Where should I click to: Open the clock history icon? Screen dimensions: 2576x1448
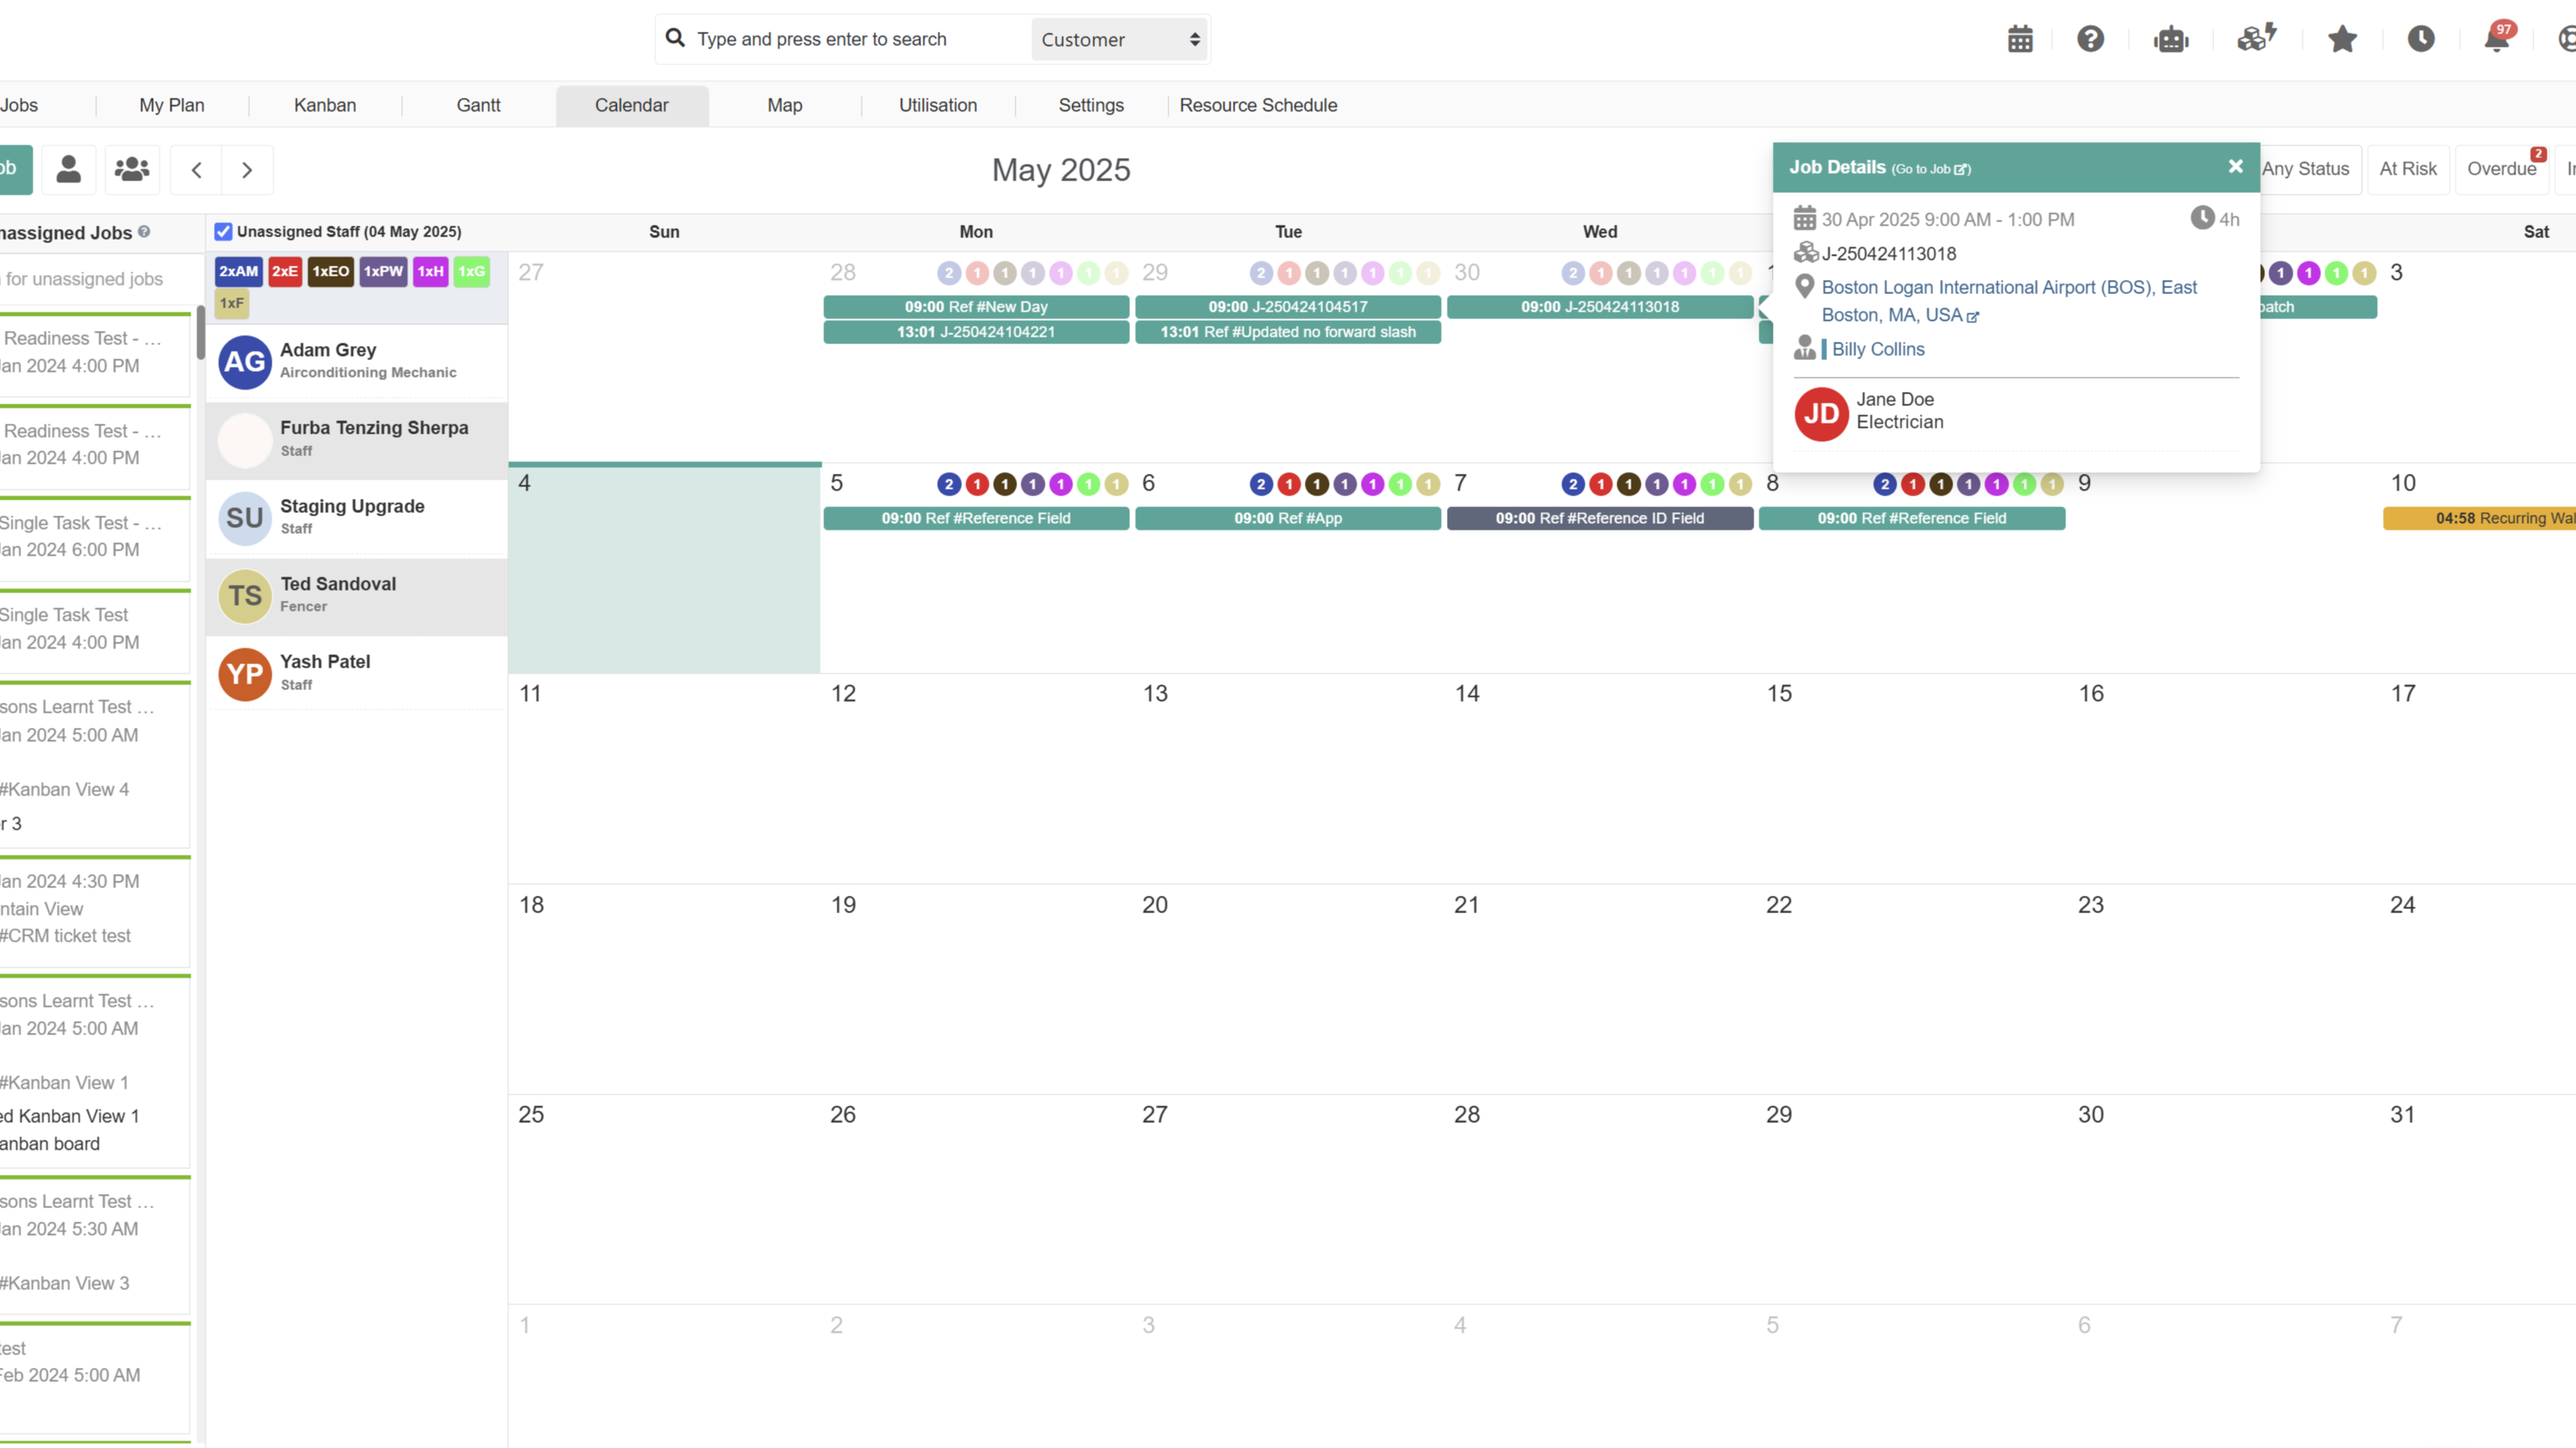[2421, 39]
